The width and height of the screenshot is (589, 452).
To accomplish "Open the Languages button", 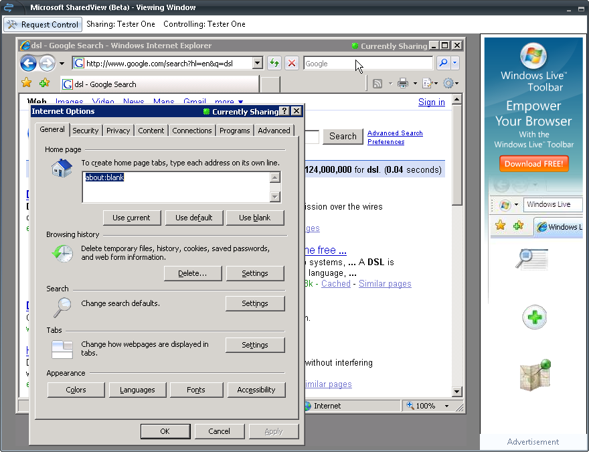I will [137, 390].
